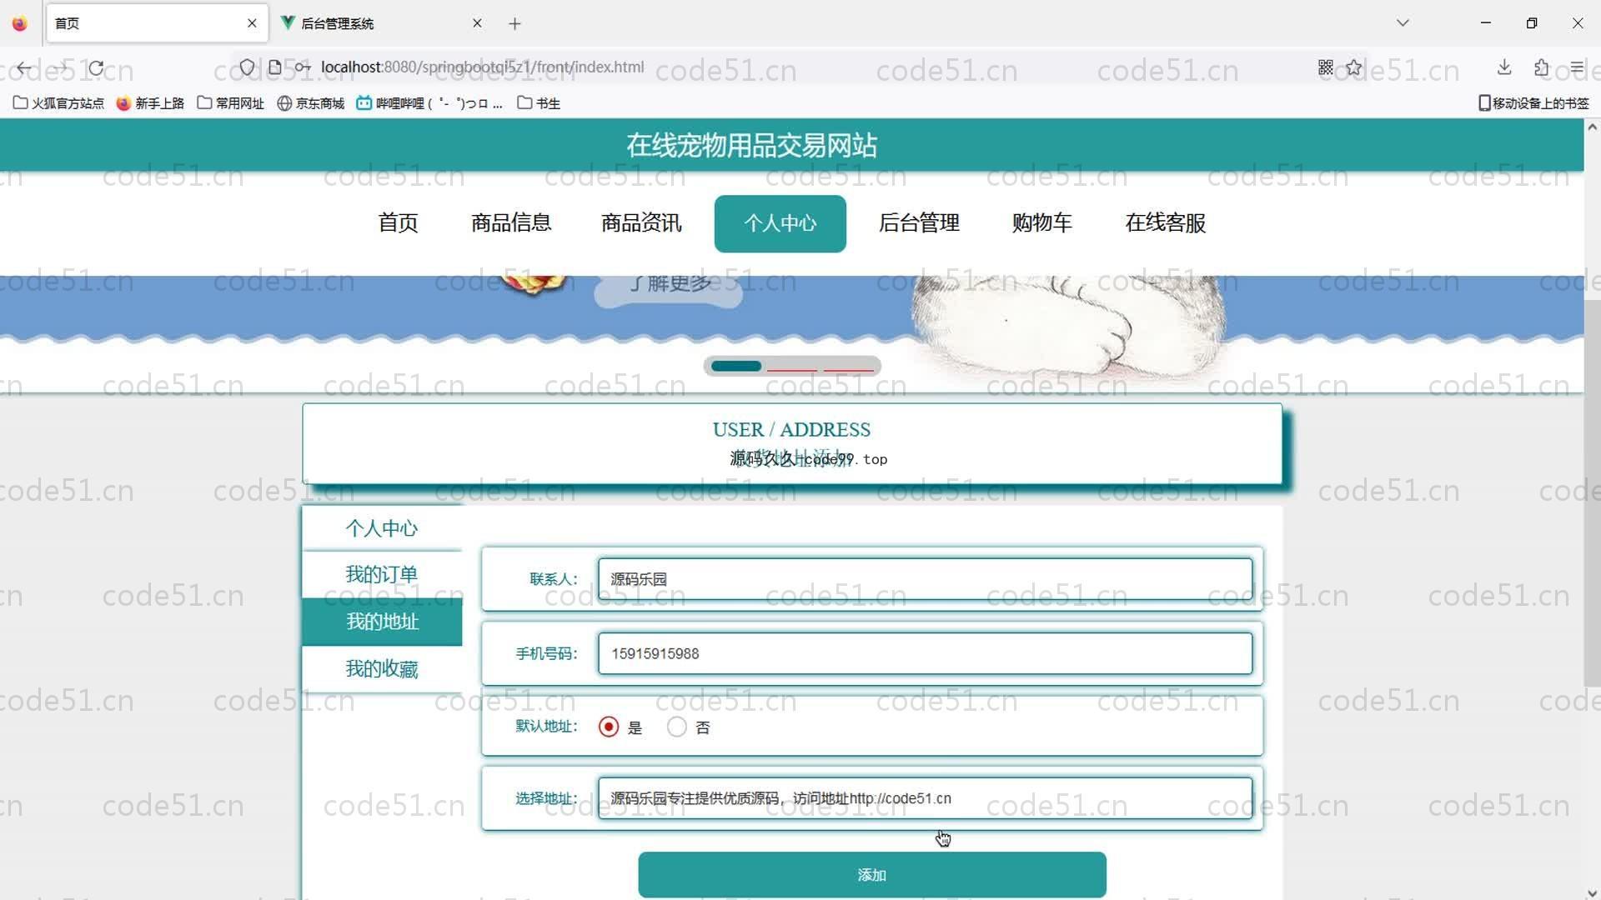Expand the list all tabs chevron
Image resolution: width=1601 pixels, height=900 pixels.
point(1403,23)
